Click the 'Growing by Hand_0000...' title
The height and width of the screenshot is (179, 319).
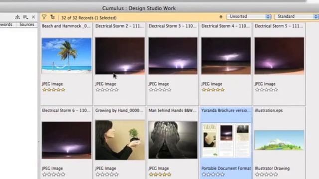[x=119, y=110]
